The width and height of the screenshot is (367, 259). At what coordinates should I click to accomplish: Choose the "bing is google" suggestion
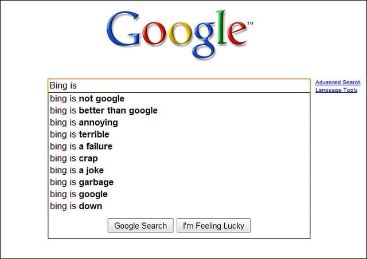click(x=79, y=194)
